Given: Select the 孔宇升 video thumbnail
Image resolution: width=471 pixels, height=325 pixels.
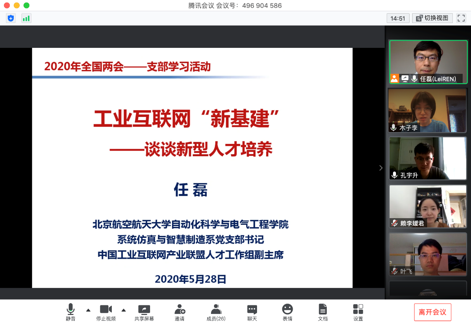Looking at the screenshot, I should coord(427,158).
